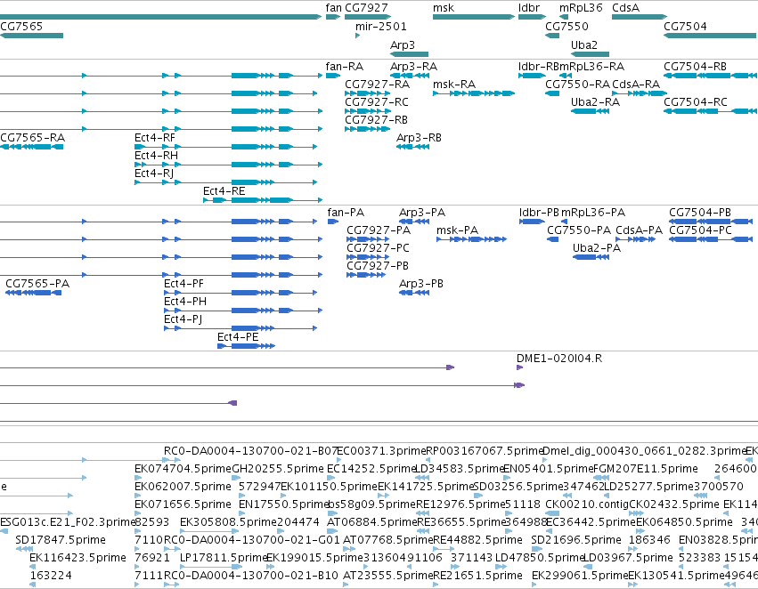Click the Uba2-RA transcript label
This screenshot has width=758, height=589.
595,102
